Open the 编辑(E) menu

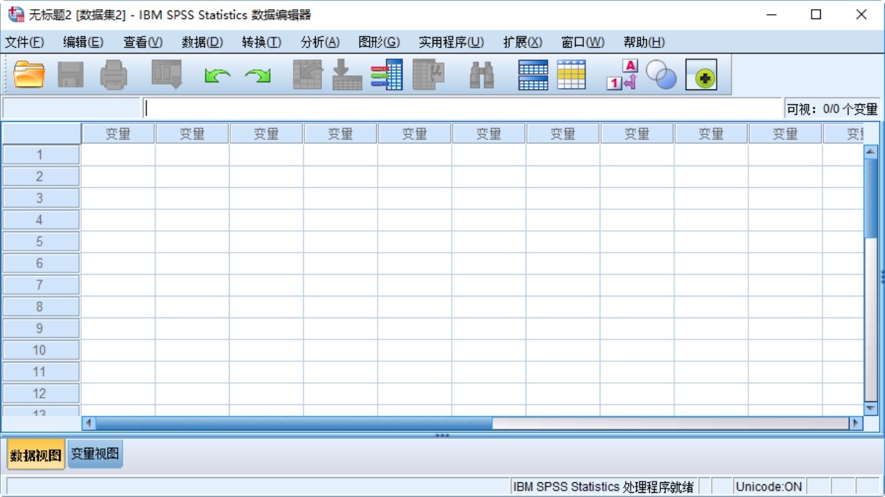[x=83, y=42]
